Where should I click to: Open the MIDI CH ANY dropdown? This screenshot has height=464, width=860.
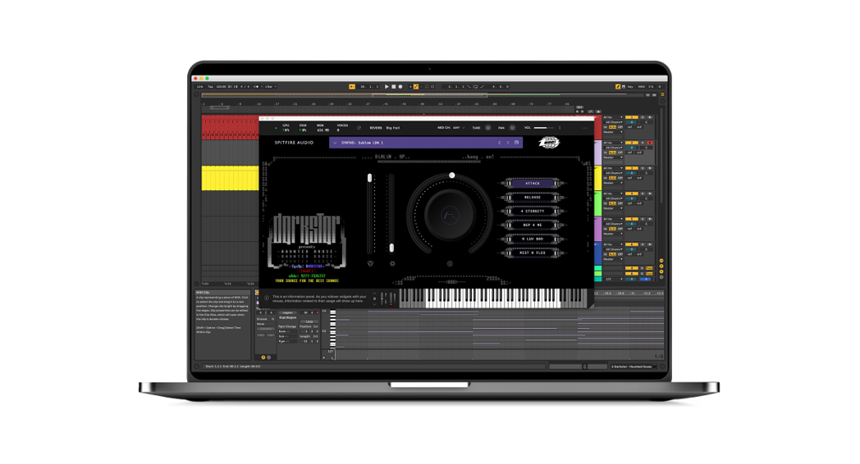(458, 128)
